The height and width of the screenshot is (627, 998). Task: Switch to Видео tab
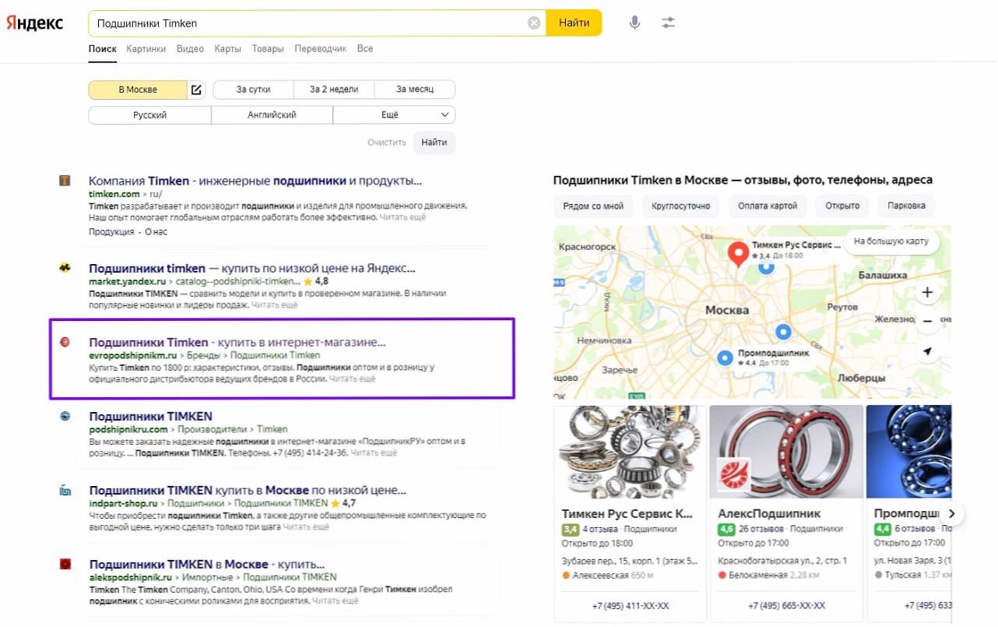[x=190, y=48]
